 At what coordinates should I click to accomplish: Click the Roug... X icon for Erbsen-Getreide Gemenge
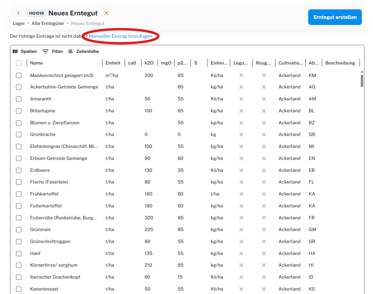[264, 158]
